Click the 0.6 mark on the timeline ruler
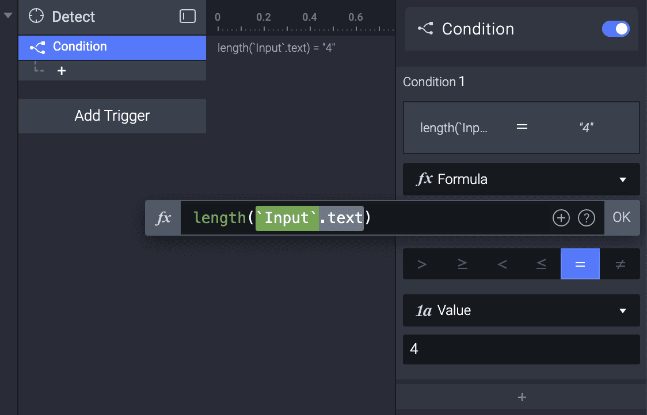647x415 pixels. tap(355, 17)
